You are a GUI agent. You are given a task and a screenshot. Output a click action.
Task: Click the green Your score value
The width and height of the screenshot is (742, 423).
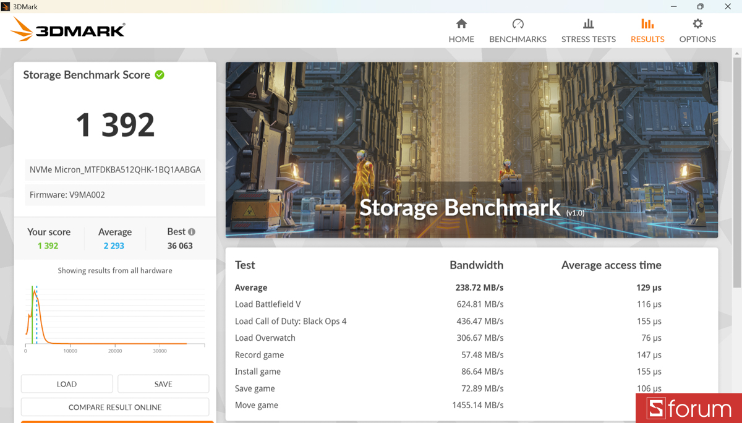coord(48,246)
